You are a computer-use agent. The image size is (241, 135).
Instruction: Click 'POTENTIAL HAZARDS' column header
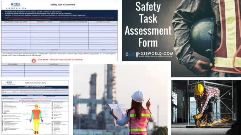tap(45, 22)
